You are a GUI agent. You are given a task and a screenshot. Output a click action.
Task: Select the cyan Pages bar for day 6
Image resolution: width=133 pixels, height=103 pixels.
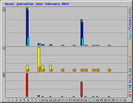coord(28,41)
